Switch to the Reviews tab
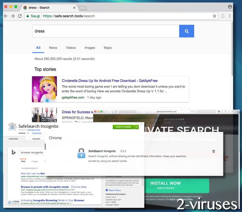242x212 pixels. pos(36,139)
